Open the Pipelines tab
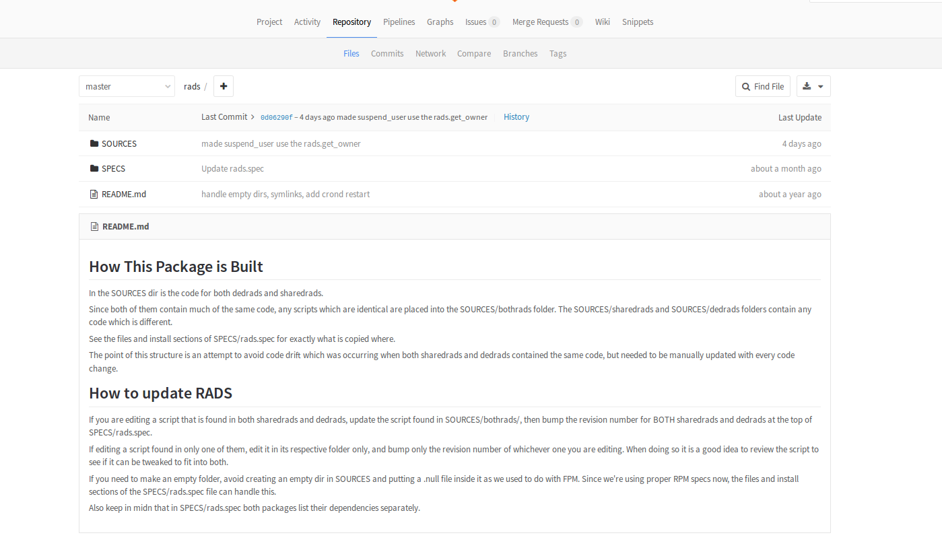Image resolution: width=942 pixels, height=556 pixels. click(x=399, y=22)
